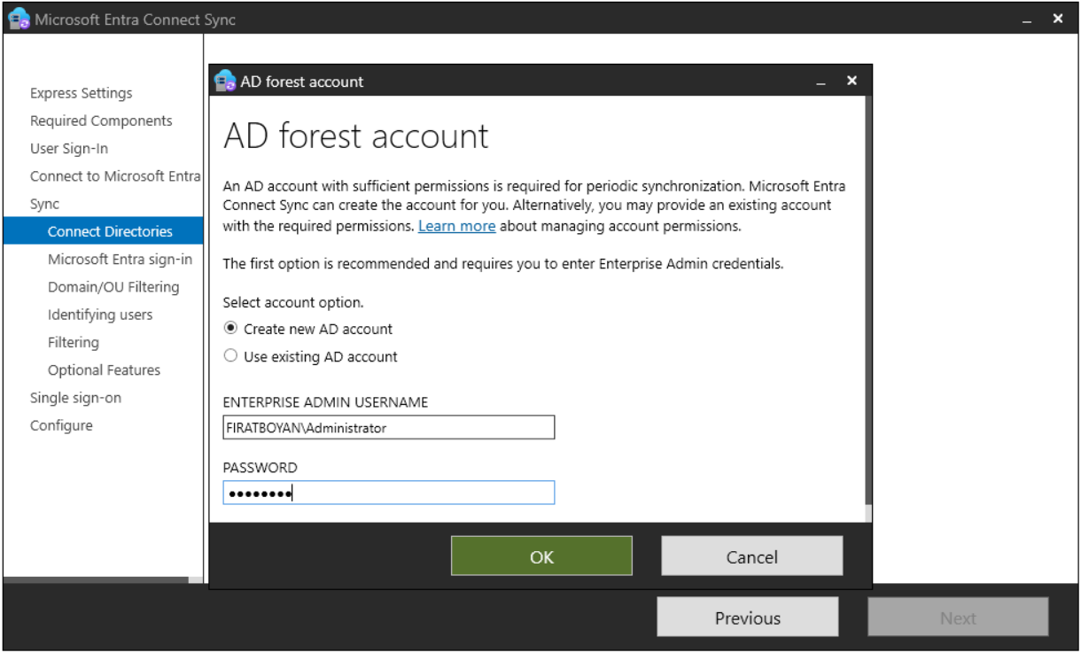Minimize the Entra Connect Sync window
Image resolution: width=1081 pixels, height=653 pixels.
click(x=1028, y=19)
